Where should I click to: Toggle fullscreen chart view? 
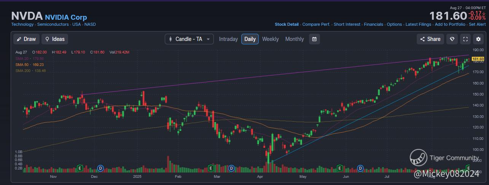pyautogui.click(x=465, y=39)
